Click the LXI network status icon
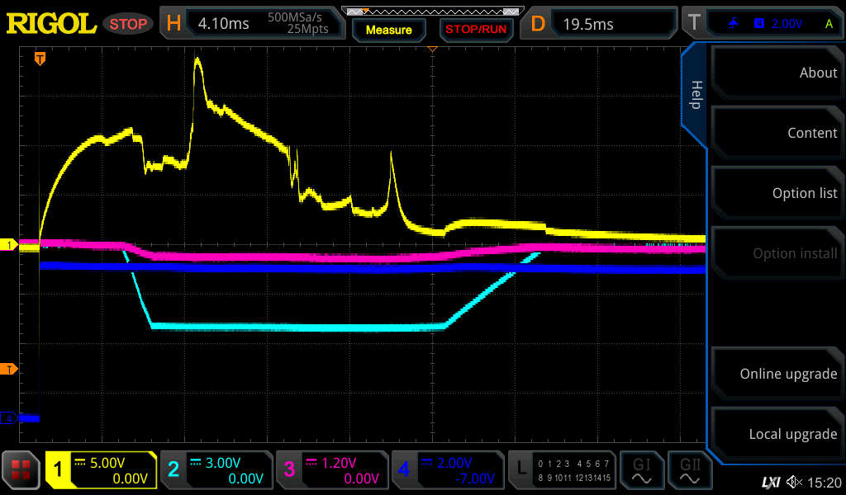 pos(770,482)
